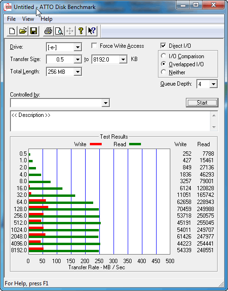Viewport: 228px width, 291px height.
Task: Open the File menu
Action: (x=11, y=19)
